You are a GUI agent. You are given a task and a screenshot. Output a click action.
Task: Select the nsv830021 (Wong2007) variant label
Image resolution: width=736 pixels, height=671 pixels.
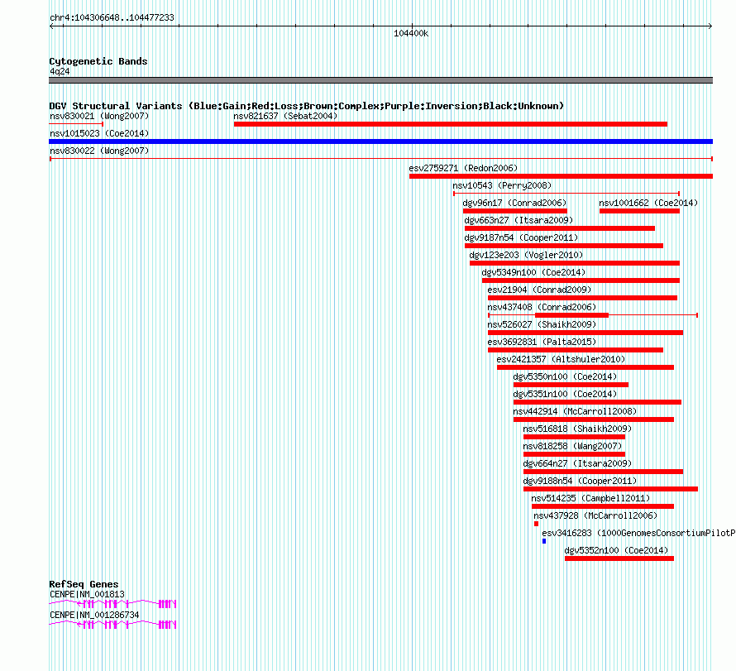click(99, 116)
